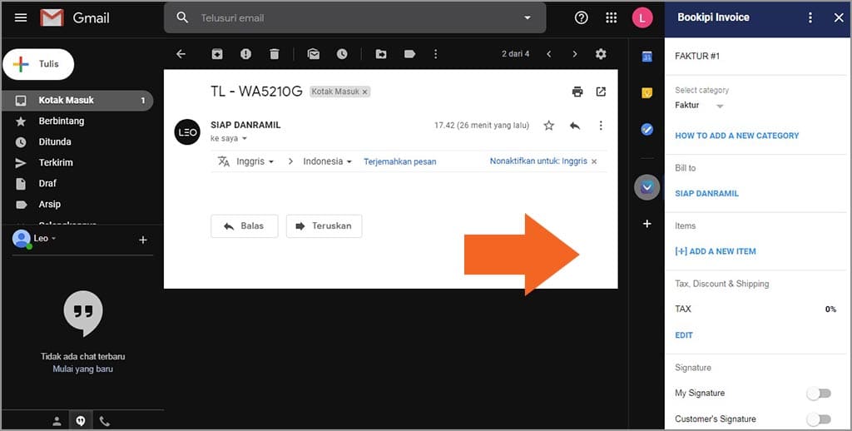Switch to Hangouts contacts tab

[57, 421]
